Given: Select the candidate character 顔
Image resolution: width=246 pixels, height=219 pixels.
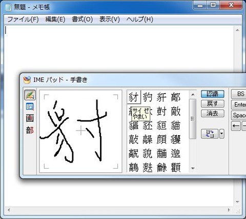Looking at the screenshot, I should click(161, 139).
